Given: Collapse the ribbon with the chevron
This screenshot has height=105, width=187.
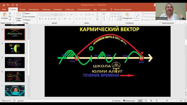Looking at the screenshot, I should pos(185,23).
